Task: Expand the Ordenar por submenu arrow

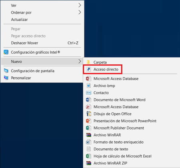Action: (80, 12)
